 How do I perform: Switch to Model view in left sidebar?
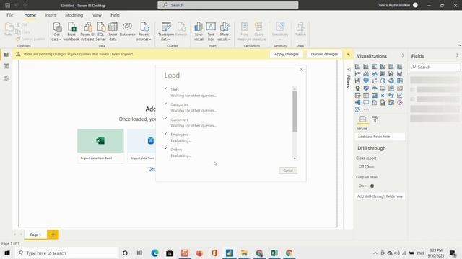[6, 78]
